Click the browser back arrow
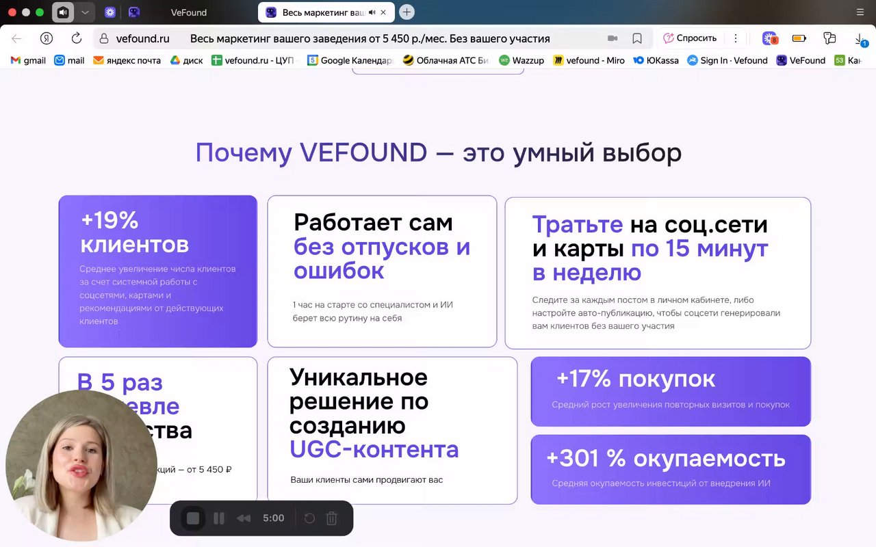The width and height of the screenshot is (876, 547). click(x=16, y=38)
